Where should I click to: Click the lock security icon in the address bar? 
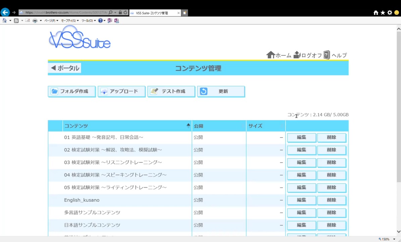pos(120,12)
